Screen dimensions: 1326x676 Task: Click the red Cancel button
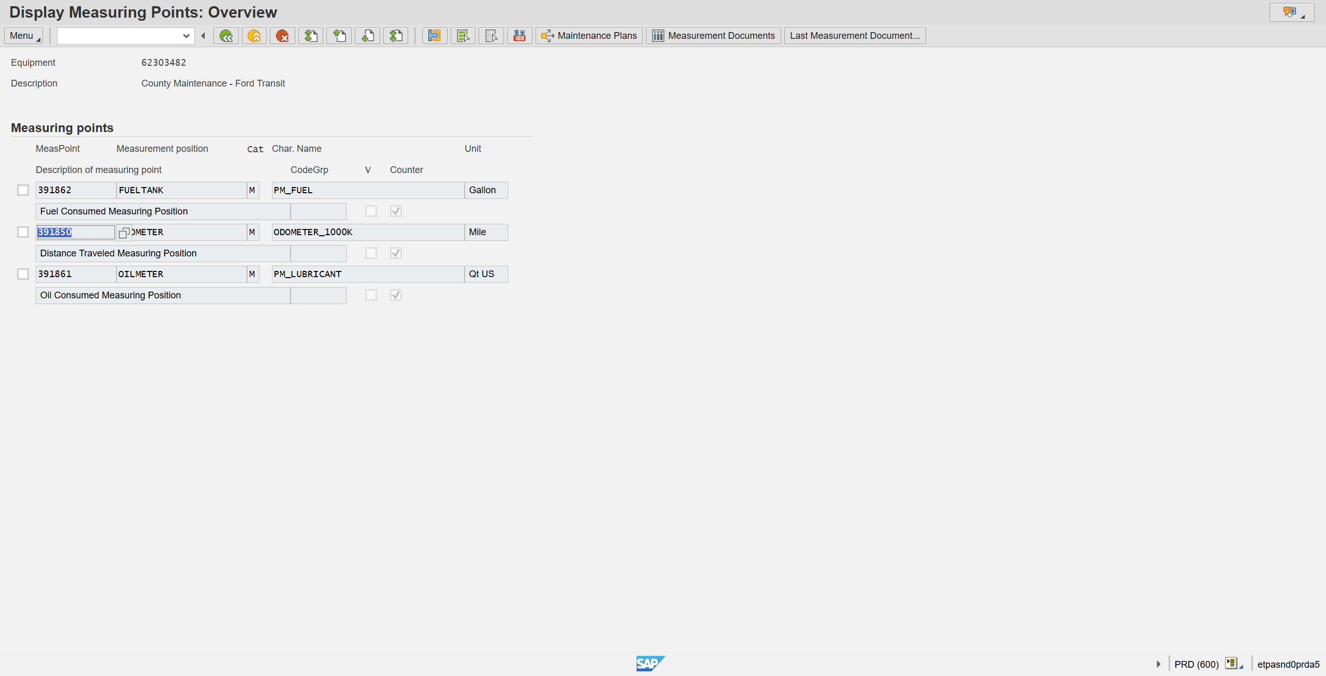tap(282, 36)
